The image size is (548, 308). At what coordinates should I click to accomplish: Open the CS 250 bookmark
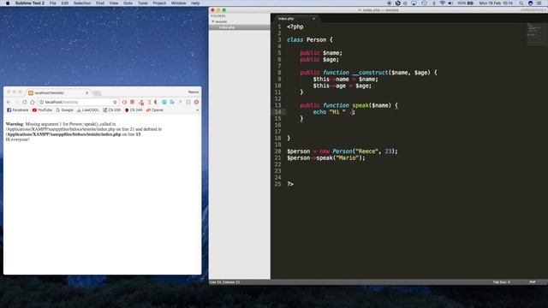point(112,110)
